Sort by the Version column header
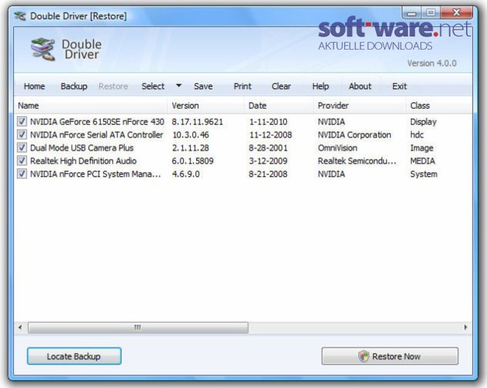 [x=206, y=106]
